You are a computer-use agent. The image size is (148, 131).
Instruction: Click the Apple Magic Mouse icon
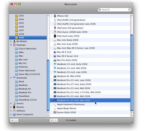[55, 108]
